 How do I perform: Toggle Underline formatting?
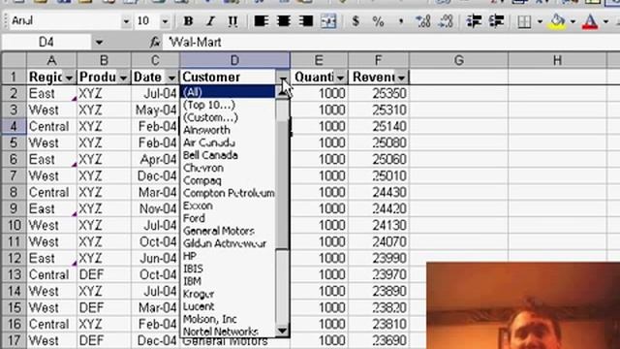click(x=232, y=21)
